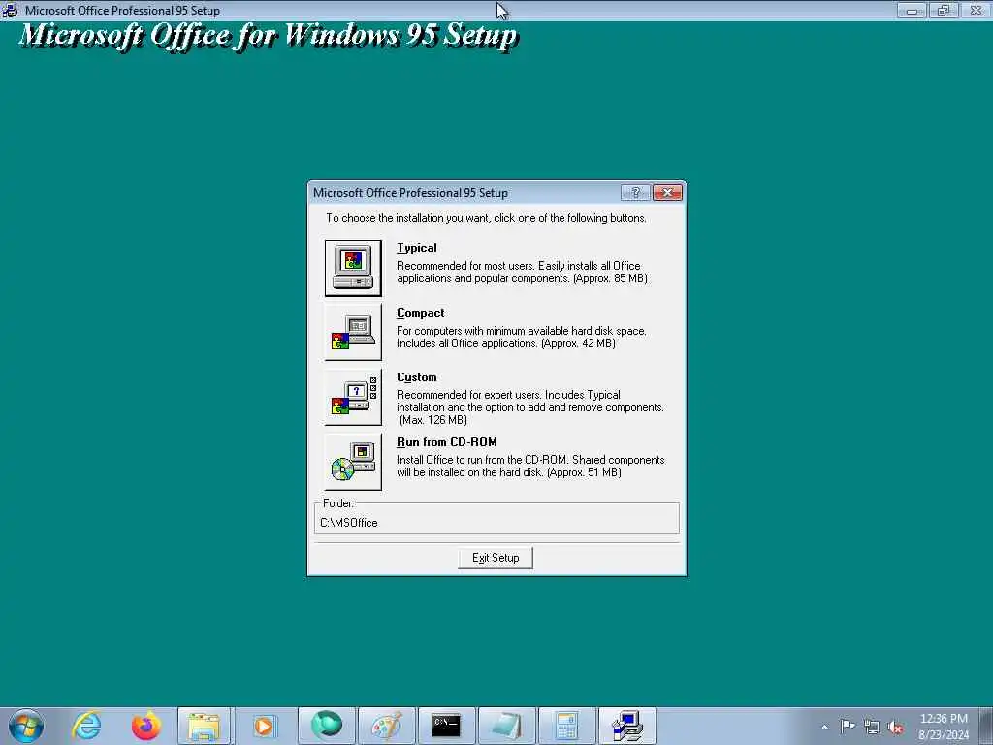Open Paint from the taskbar
Image resolution: width=993 pixels, height=745 pixels.
click(x=386, y=726)
